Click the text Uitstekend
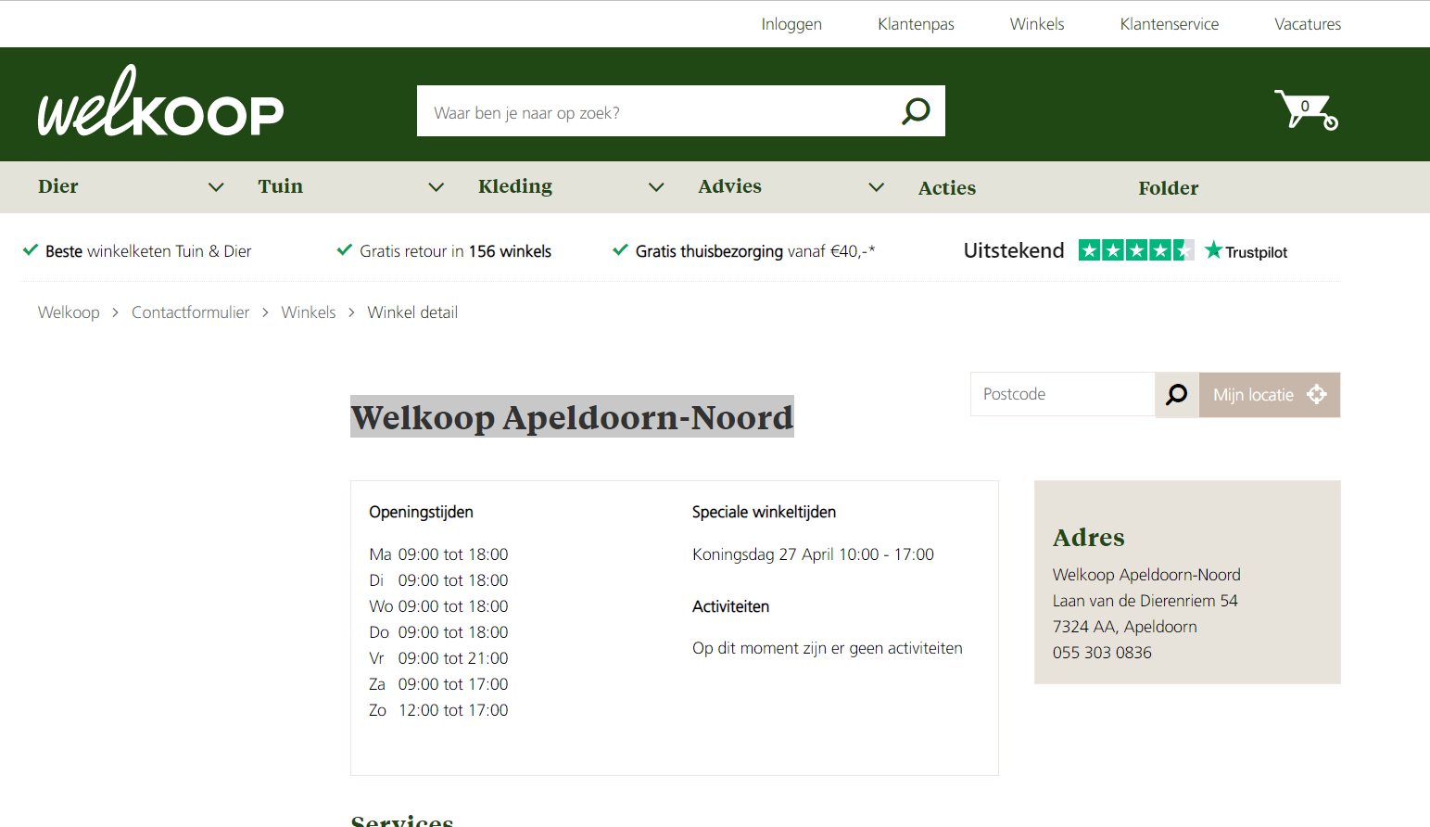Screen dimensions: 1430x827 [x=1014, y=250]
